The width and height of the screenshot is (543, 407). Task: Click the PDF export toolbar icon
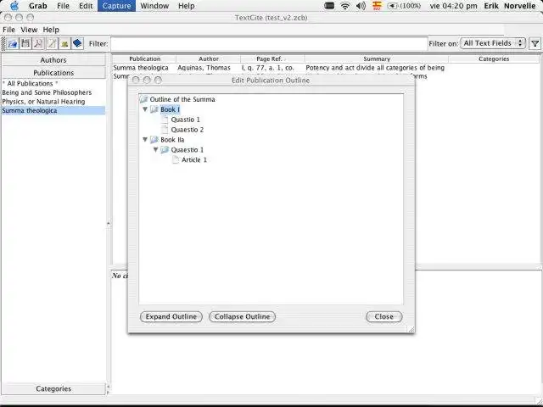(x=38, y=43)
